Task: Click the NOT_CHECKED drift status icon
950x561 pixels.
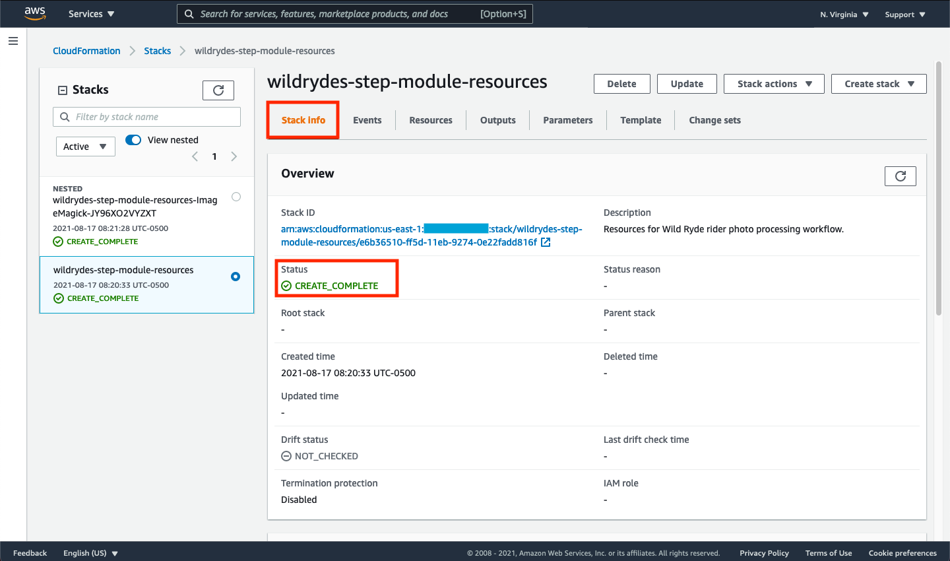Action: point(286,456)
